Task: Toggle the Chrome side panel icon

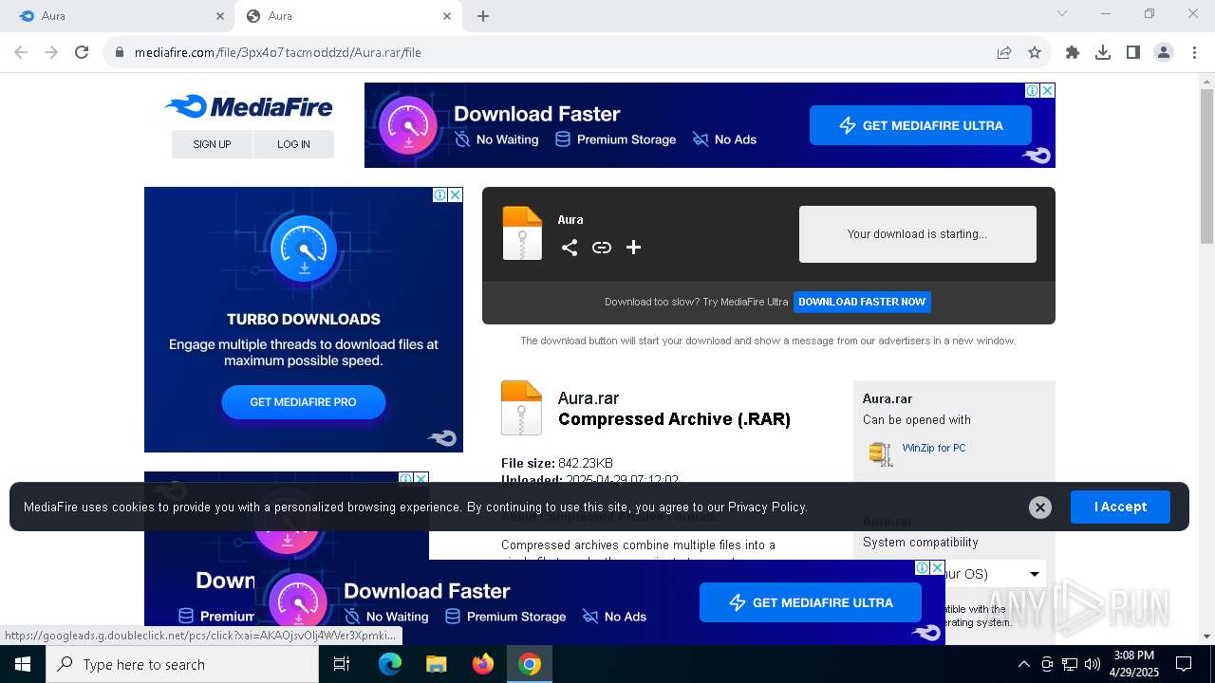Action: (1133, 52)
